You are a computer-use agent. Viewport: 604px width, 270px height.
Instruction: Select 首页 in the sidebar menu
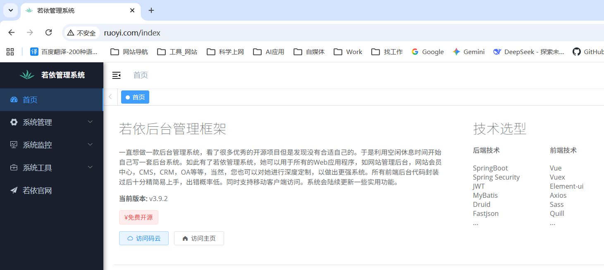(x=52, y=99)
